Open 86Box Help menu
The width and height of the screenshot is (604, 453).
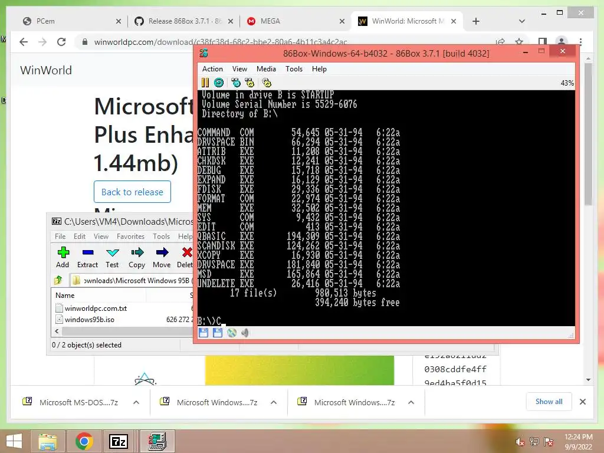[x=319, y=69]
